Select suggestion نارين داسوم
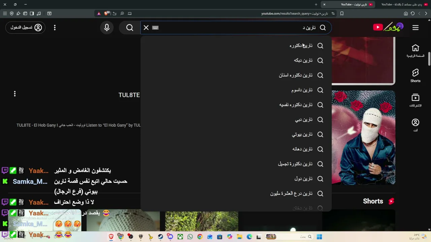 click(236, 90)
